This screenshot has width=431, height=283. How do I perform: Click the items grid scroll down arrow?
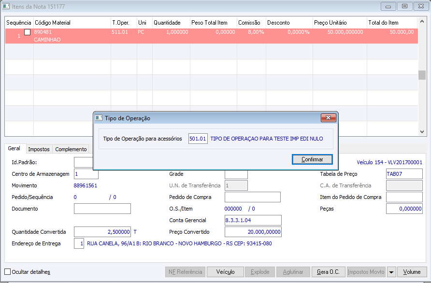[422, 132]
